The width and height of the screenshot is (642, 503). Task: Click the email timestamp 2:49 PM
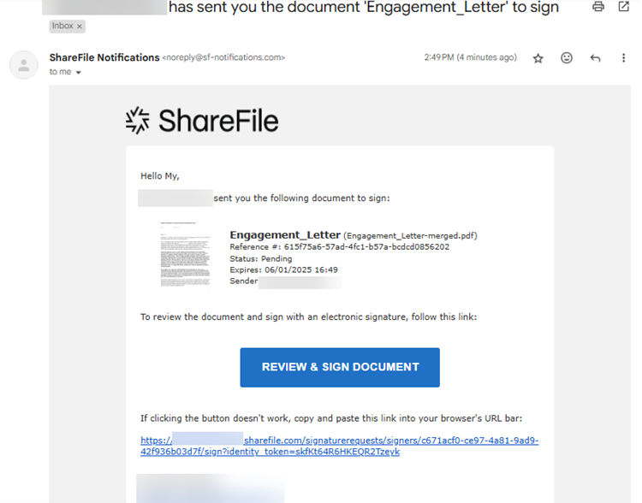[471, 57]
